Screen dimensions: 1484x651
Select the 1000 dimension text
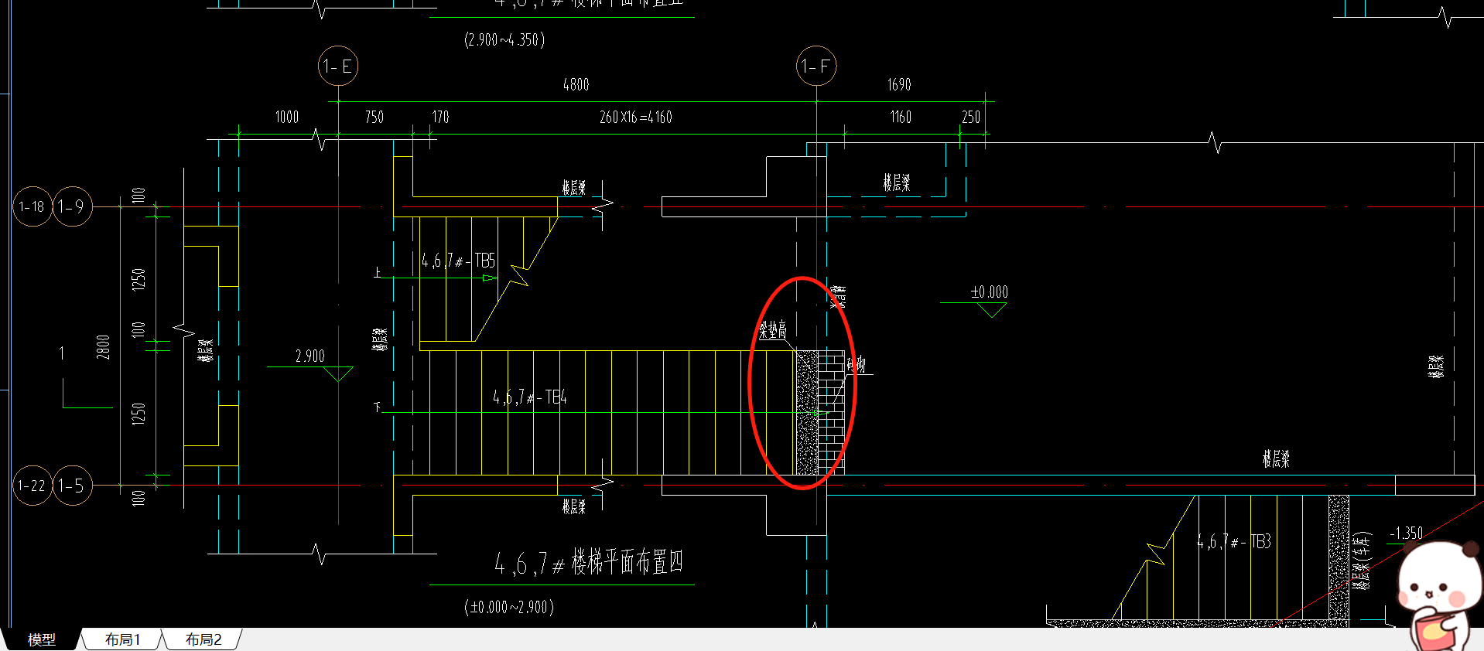click(x=287, y=117)
